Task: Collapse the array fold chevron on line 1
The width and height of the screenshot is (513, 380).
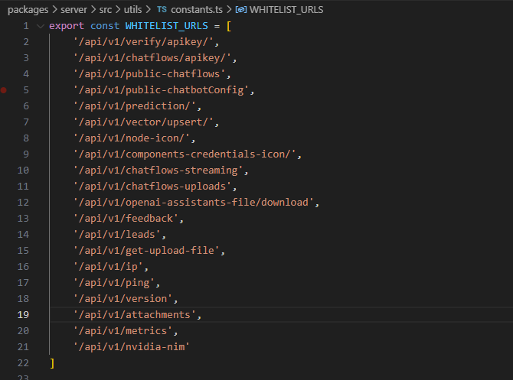Action: pos(41,26)
